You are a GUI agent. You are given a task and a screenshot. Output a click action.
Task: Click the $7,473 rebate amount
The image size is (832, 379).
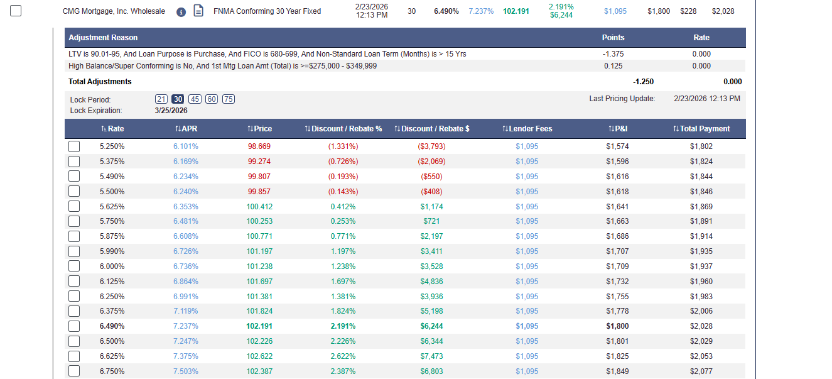(x=431, y=356)
